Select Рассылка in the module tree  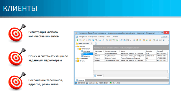[x=87, y=56]
